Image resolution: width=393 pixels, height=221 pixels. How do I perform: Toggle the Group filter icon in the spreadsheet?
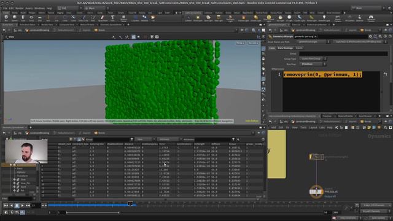click(x=131, y=139)
